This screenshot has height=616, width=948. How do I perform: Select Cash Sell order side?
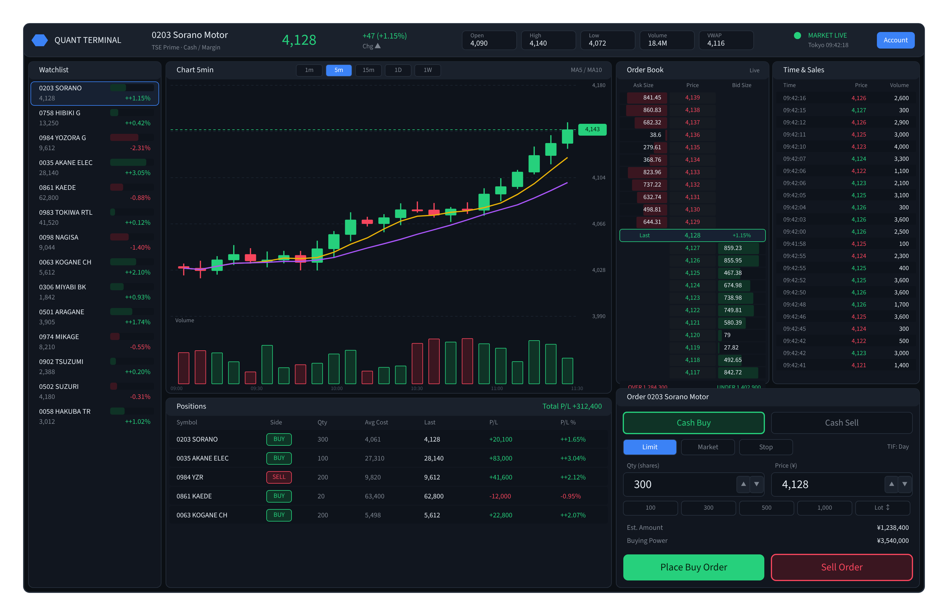pyautogui.click(x=842, y=423)
